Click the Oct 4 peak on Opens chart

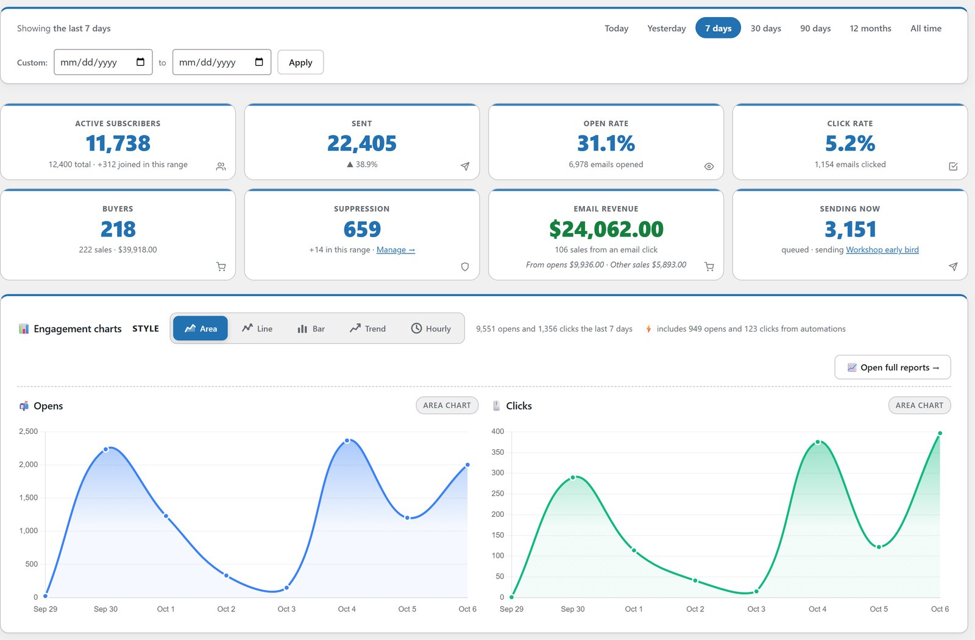coord(347,441)
